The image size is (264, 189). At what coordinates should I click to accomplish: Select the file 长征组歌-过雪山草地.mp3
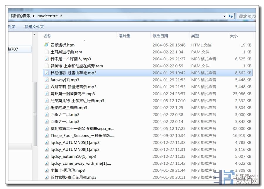click(73, 73)
